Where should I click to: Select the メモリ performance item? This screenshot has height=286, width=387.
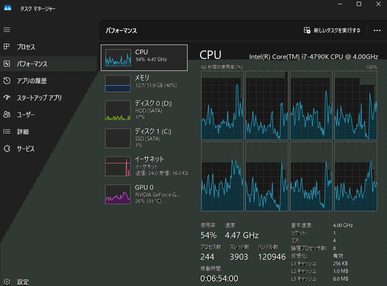(x=144, y=84)
